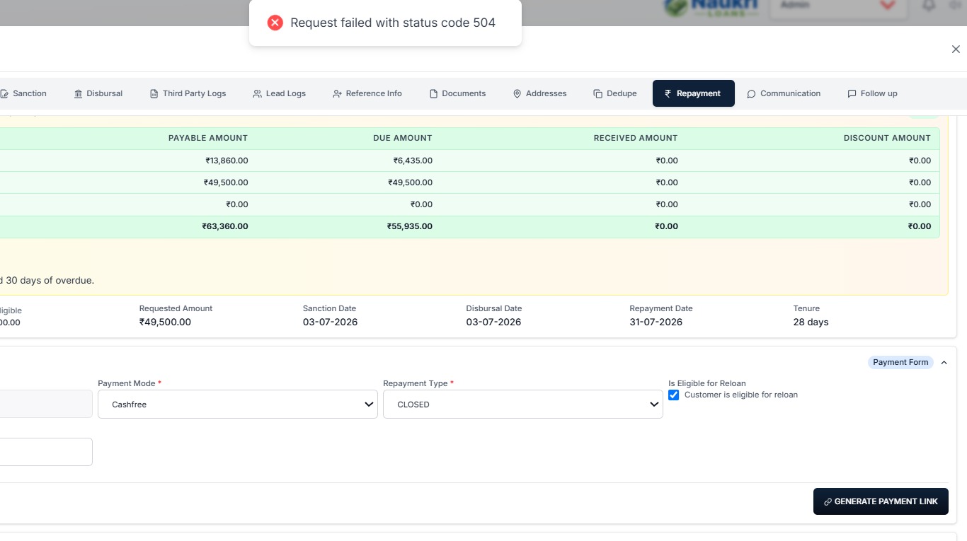Open the Admin user dropdown

838,7
